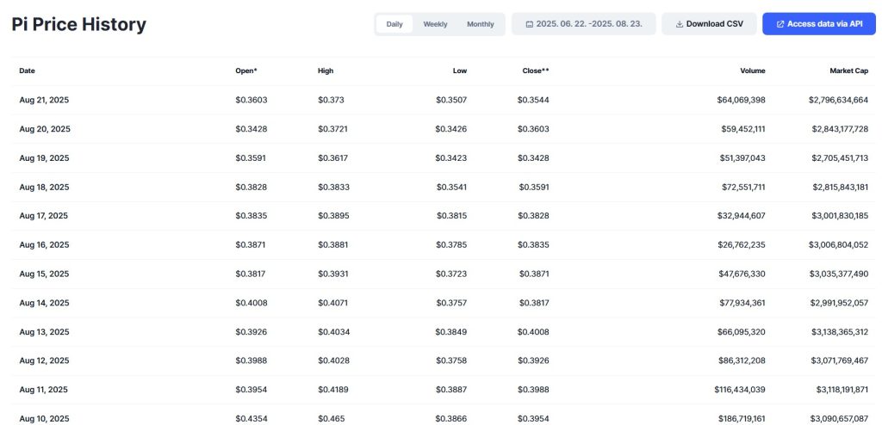Click the Low column header
The image size is (882, 425).
pyautogui.click(x=460, y=71)
